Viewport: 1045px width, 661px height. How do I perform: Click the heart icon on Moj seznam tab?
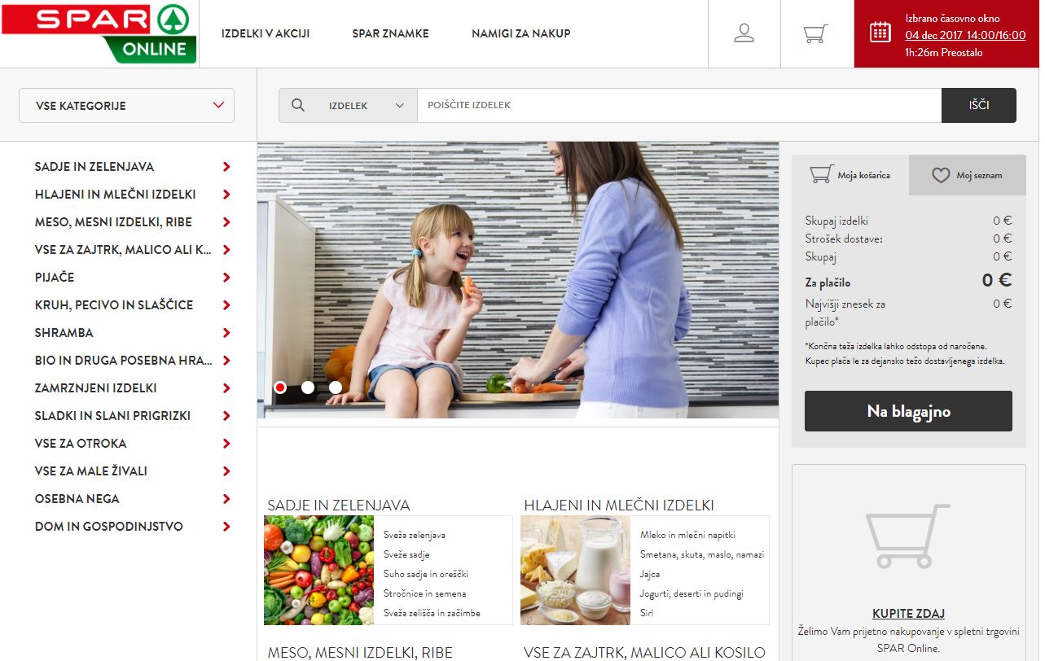[x=942, y=174]
